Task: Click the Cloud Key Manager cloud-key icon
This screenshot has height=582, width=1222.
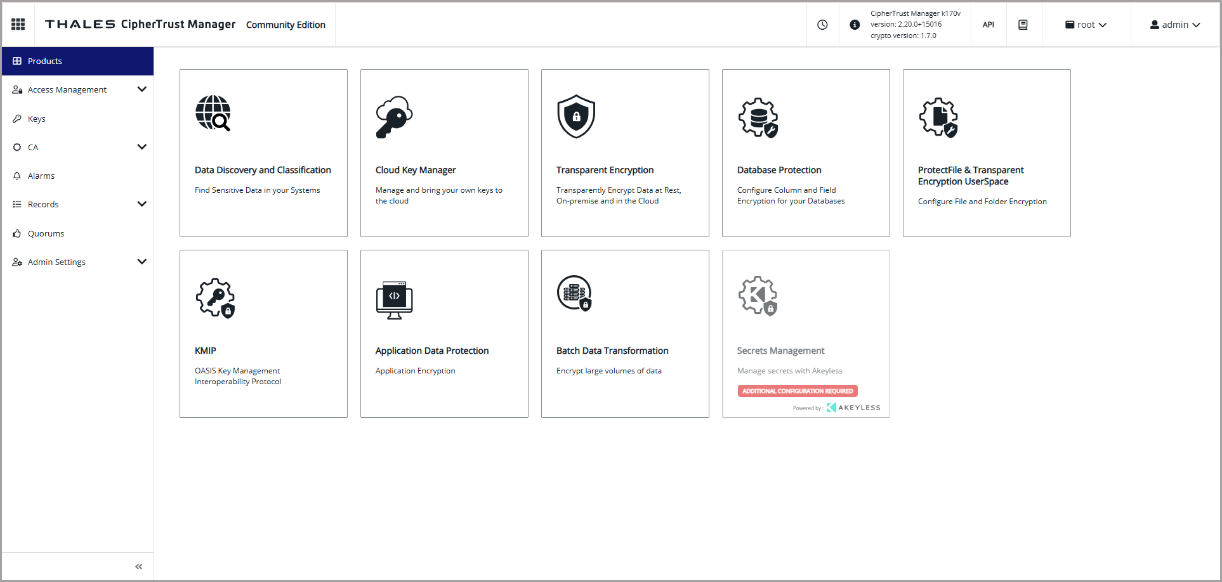Action: click(394, 117)
